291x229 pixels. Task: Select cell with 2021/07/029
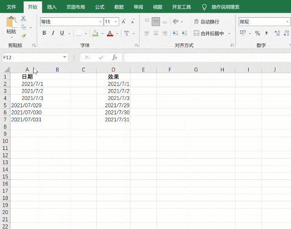pos(27,105)
